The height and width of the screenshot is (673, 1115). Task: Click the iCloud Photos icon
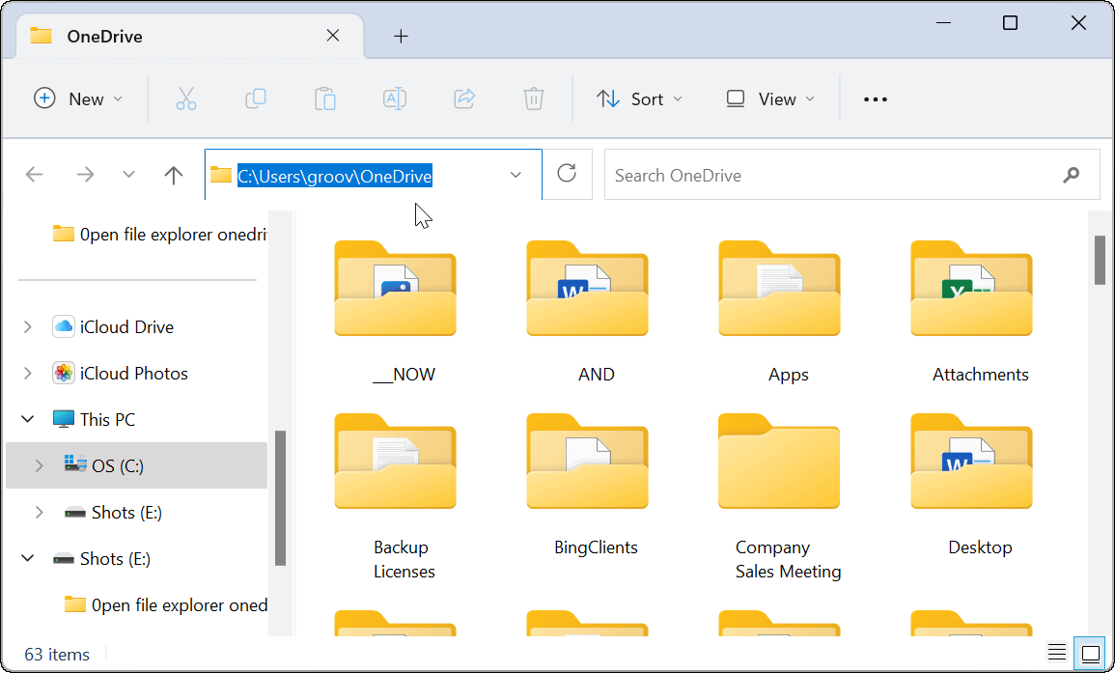click(64, 374)
